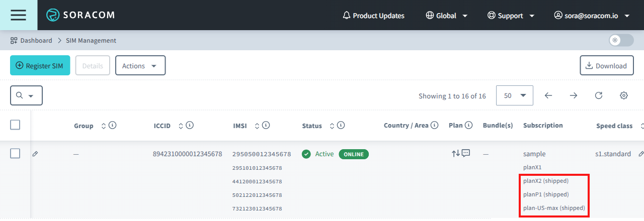This screenshot has width=644, height=221.
Task: Click IMSI 441200012345678
Action: click(x=257, y=181)
